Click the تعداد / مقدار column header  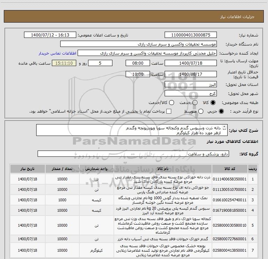(62, 169)
